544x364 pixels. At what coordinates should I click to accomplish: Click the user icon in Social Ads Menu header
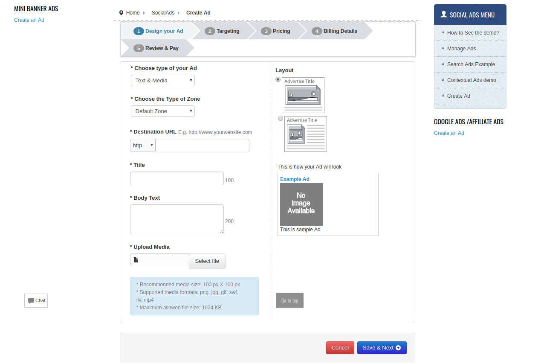(443, 15)
